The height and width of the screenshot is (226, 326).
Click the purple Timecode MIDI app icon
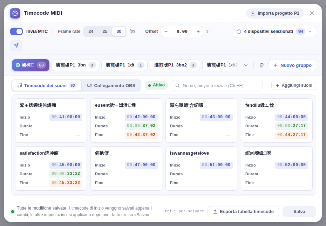[x=15, y=13]
